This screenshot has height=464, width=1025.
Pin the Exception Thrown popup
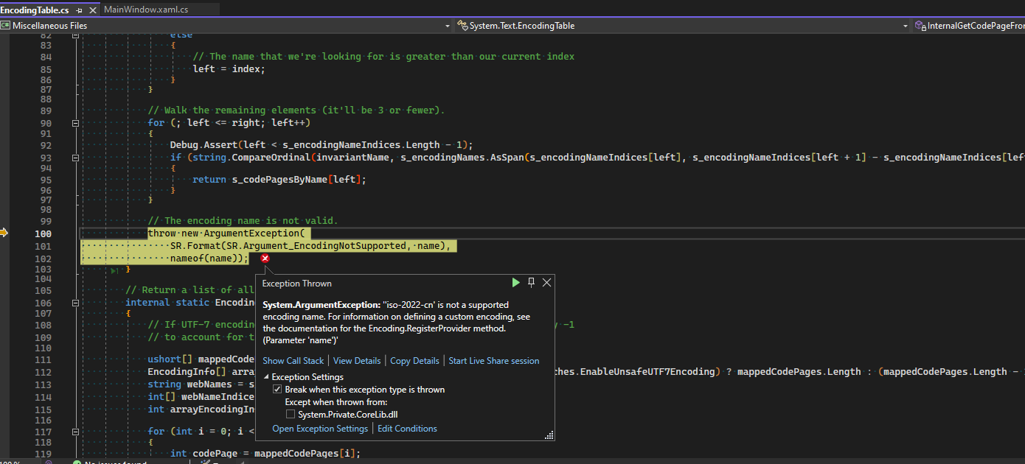(x=531, y=283)
